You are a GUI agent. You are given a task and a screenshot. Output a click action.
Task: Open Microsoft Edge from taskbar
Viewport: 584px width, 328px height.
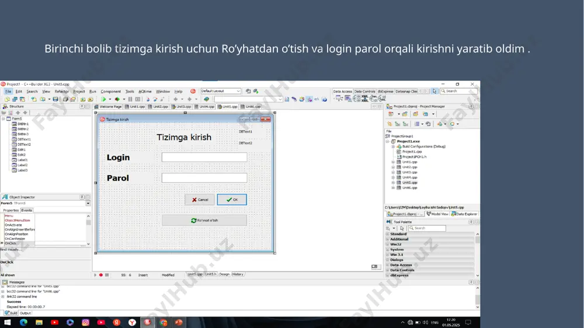click(23, 322)
